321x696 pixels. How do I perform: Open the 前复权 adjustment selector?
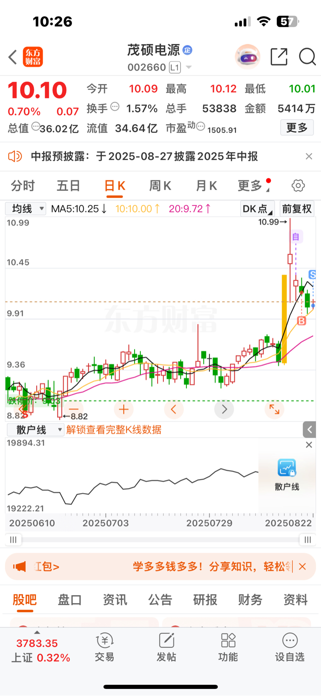point(297,208)
